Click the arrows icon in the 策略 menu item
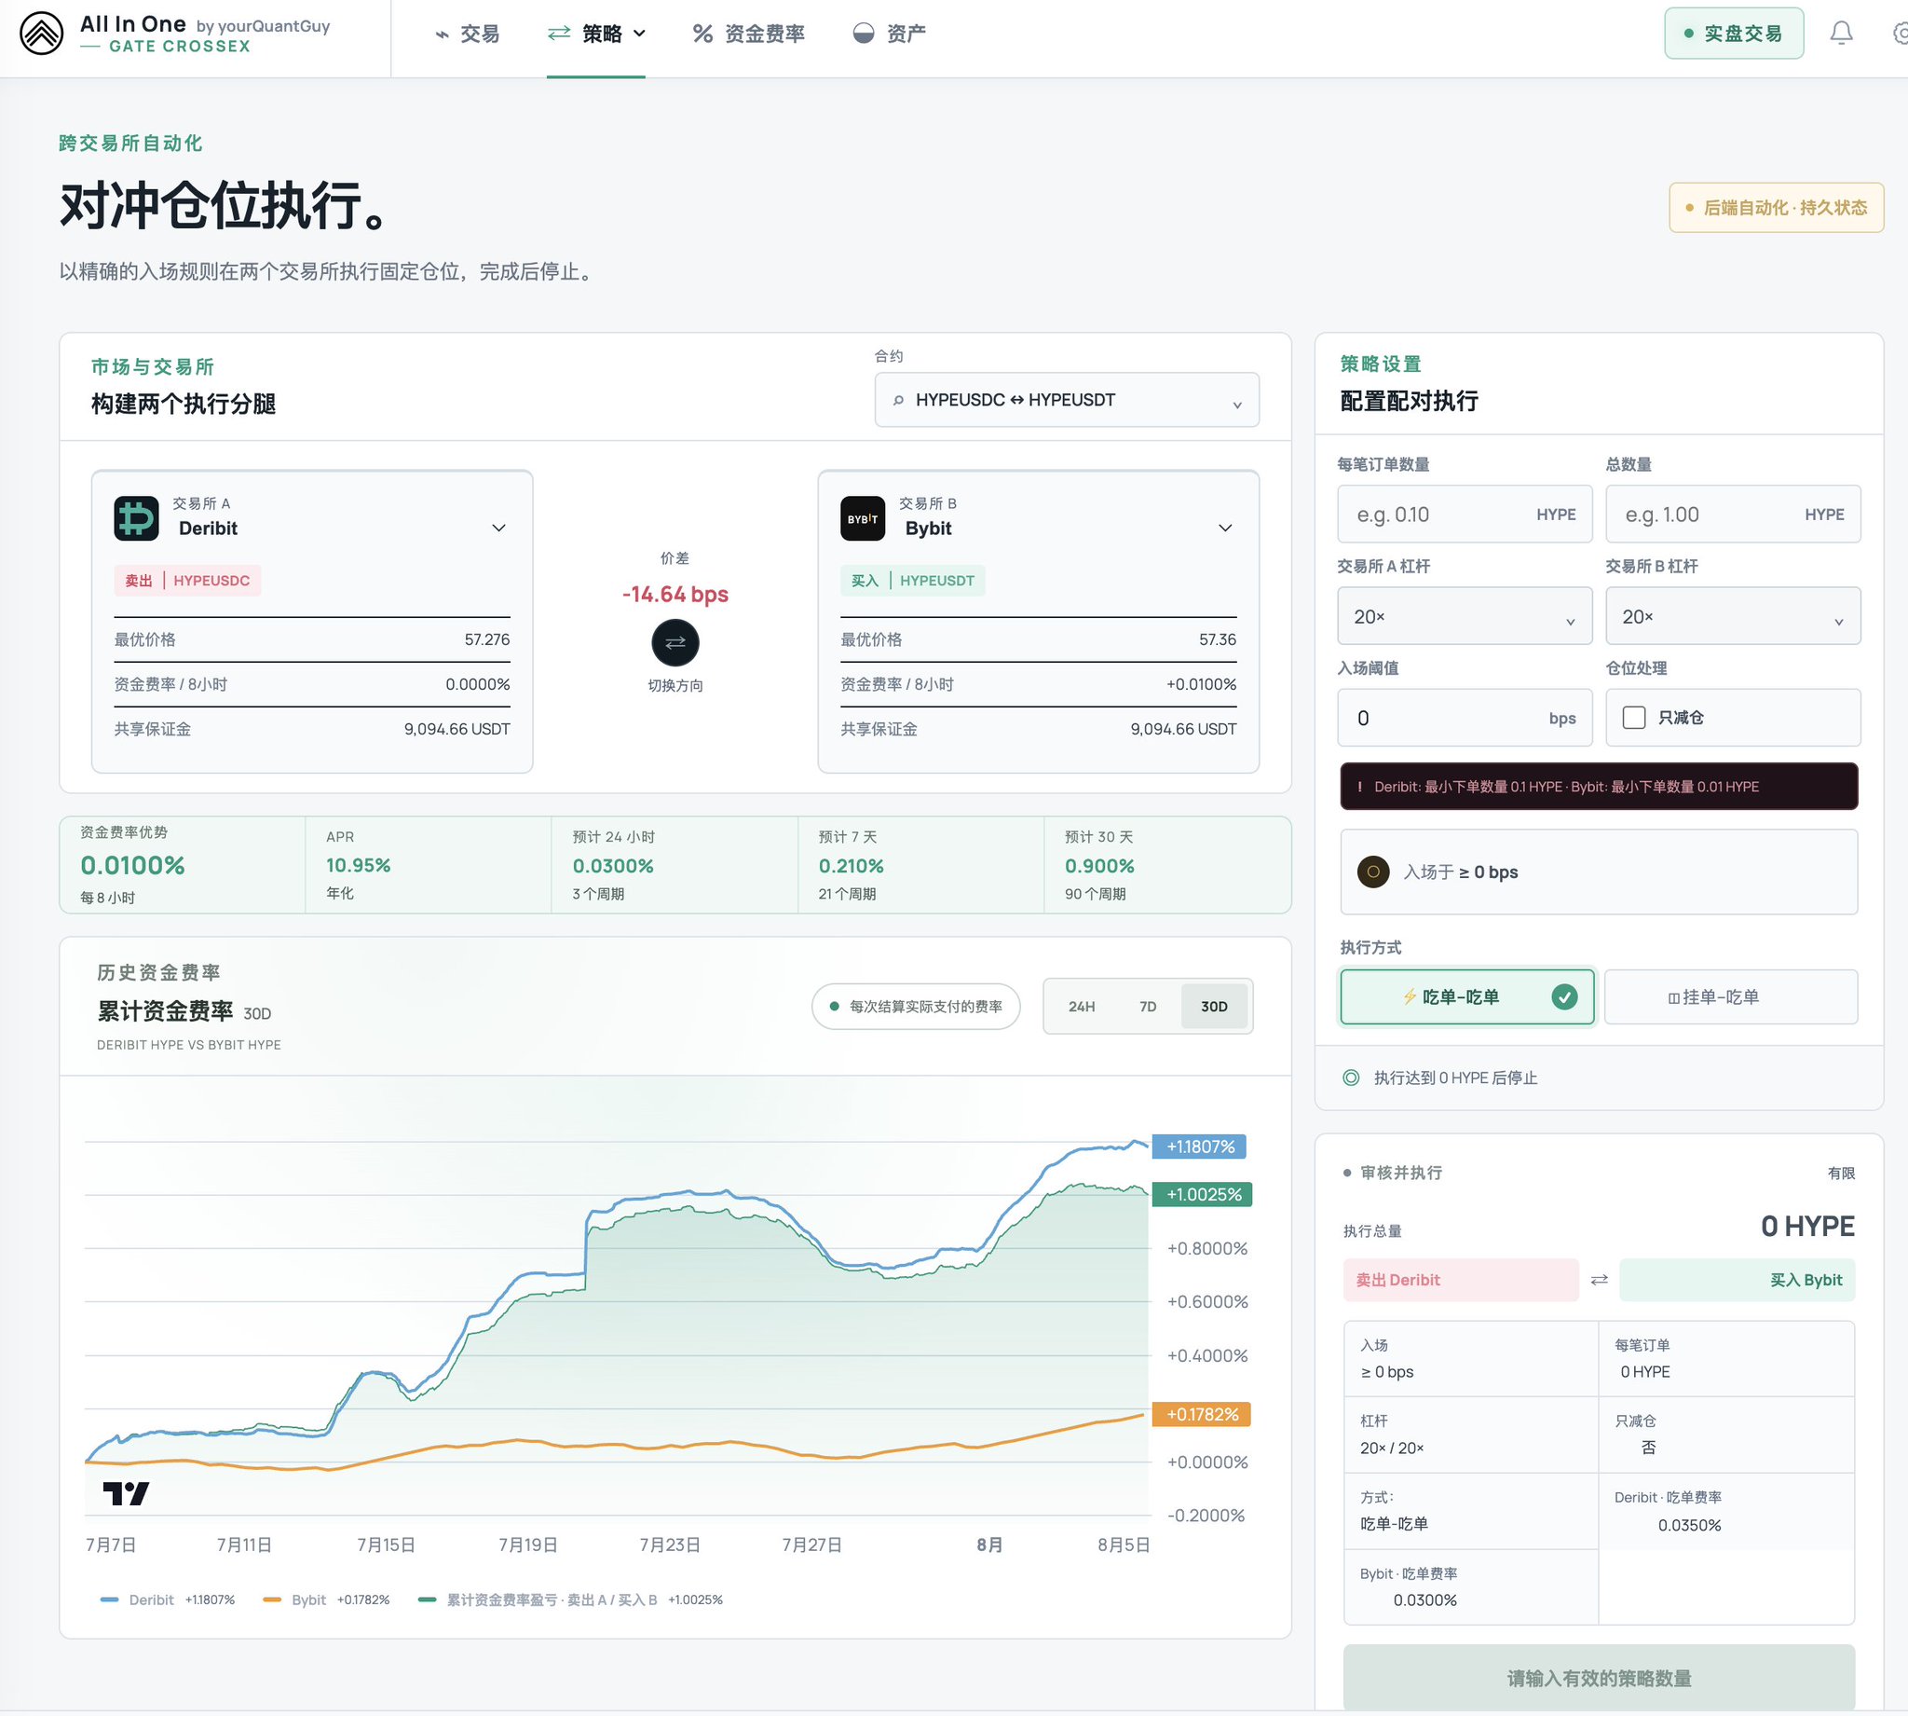The width and height of the screenshot is (1908, 1716). 559,34
